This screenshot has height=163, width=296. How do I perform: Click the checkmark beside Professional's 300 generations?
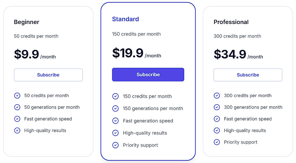click(x=217, y=107)
